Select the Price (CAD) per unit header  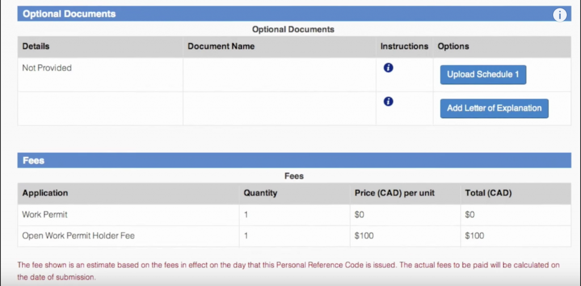click(394, 193)
